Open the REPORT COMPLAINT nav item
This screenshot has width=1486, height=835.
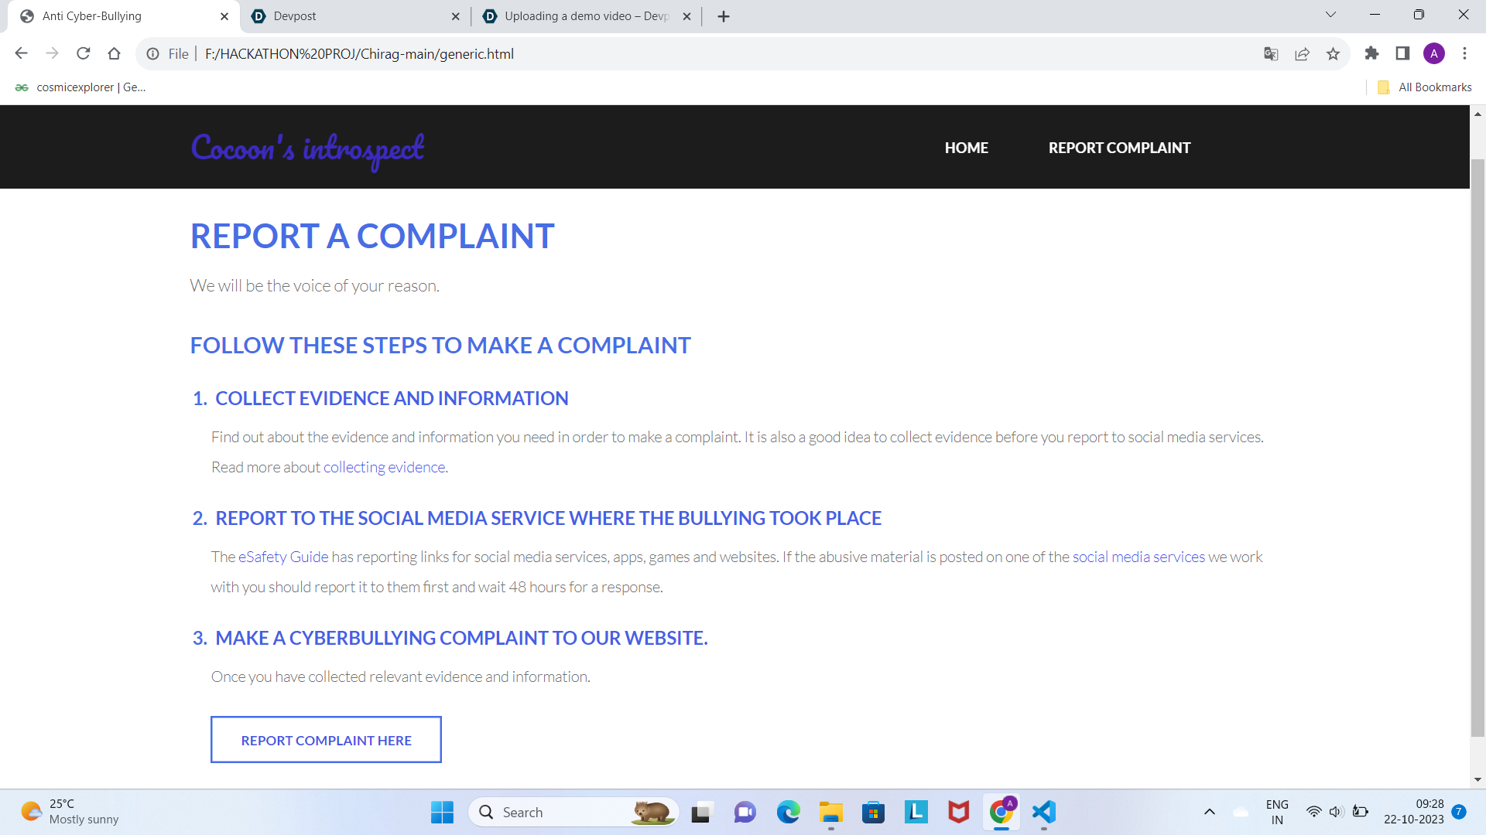click(x=1119, y=148)
